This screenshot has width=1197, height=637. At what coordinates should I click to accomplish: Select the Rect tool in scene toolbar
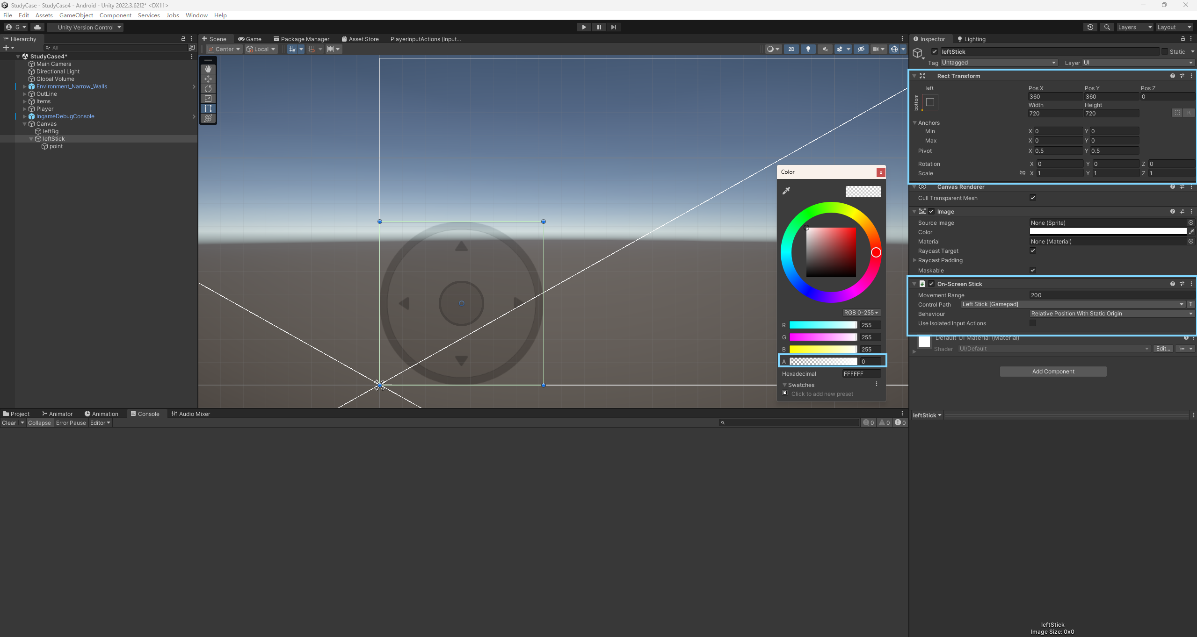pos(208,108)
